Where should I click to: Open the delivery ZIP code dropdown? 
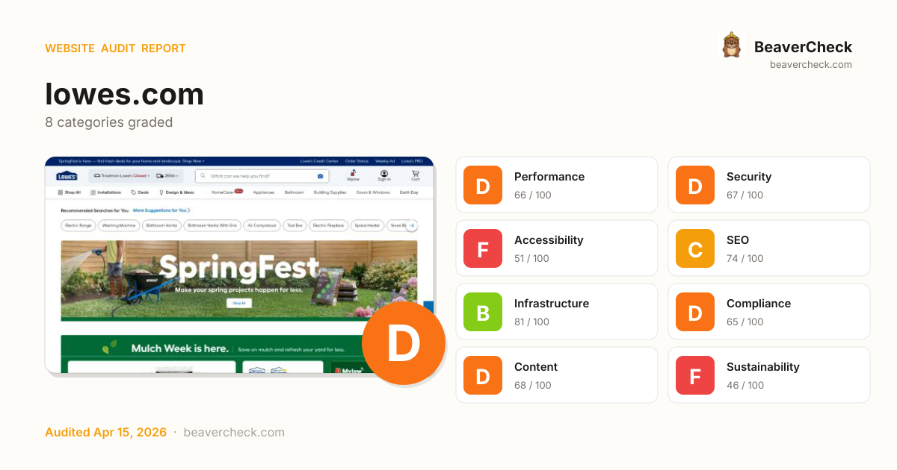[x=169, y=176]
